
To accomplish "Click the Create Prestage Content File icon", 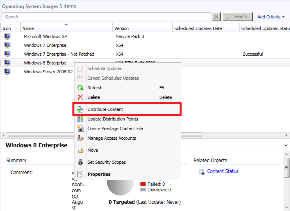I will pyautogui.click(x=80, y=129).
